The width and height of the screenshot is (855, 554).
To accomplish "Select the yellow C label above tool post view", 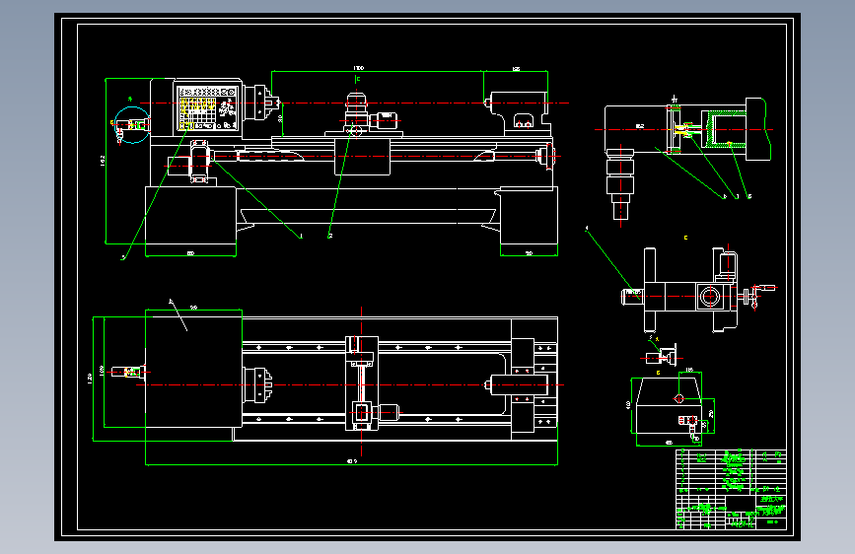I will (685, 238).
